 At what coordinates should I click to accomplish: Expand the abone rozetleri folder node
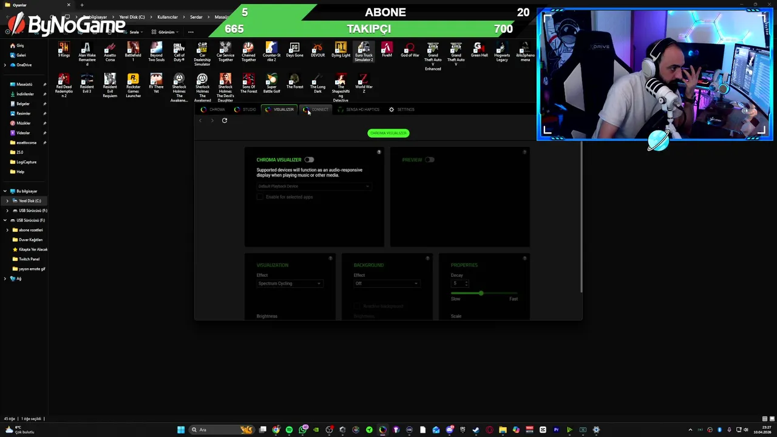pyautogui.click(x=8, y=230)
